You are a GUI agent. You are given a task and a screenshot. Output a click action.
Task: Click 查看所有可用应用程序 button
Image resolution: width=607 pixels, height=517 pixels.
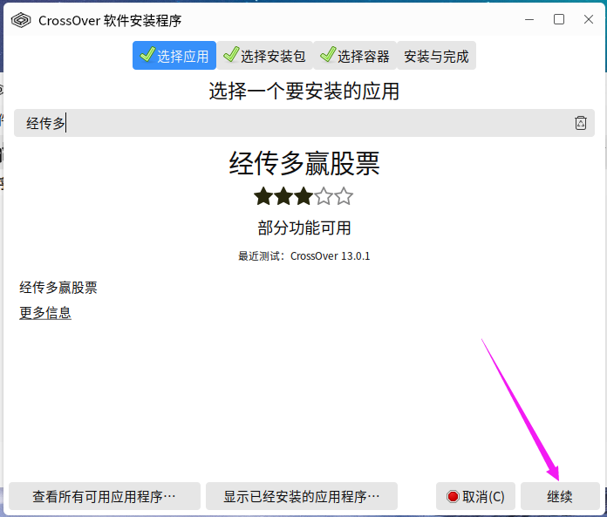105,496
